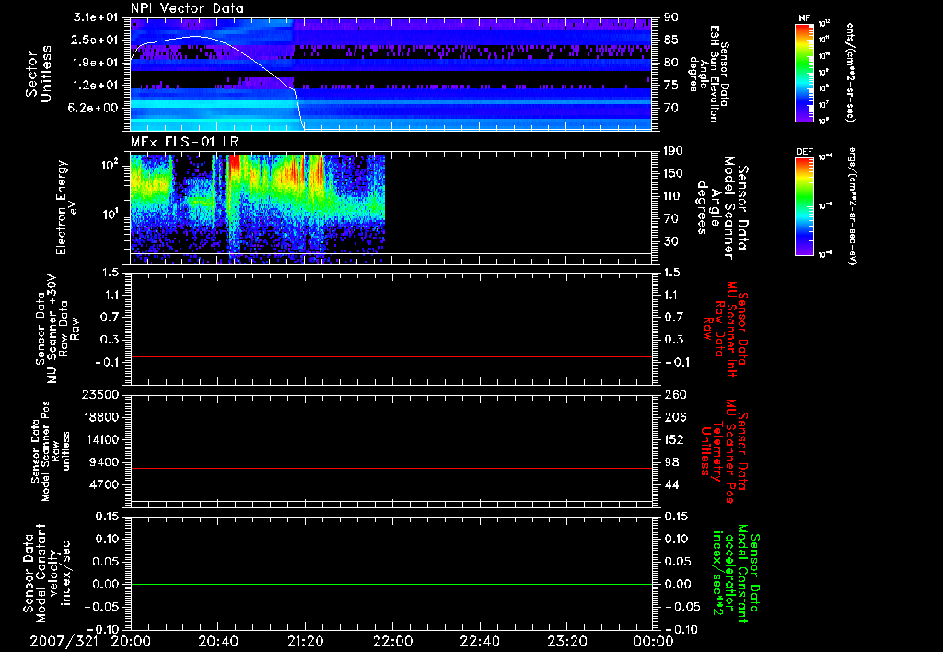
Task: Click the red line in Scanner Pos plot
Action: coord(390,468)
